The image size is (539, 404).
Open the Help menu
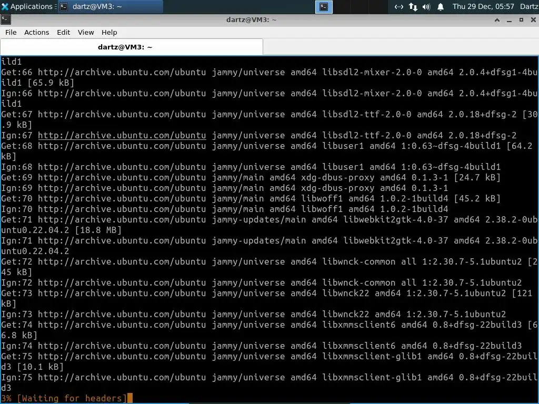109,32
